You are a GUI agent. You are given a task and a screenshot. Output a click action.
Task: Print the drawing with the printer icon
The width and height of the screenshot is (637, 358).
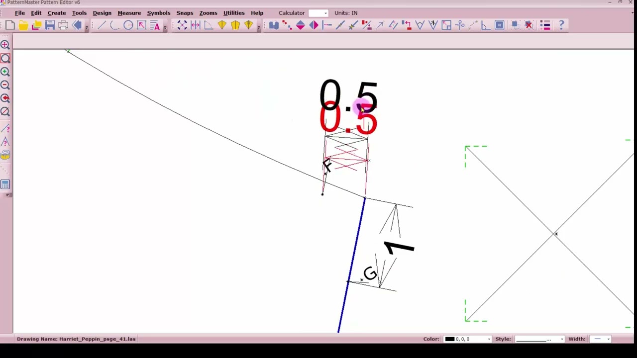tap(63, 25)
